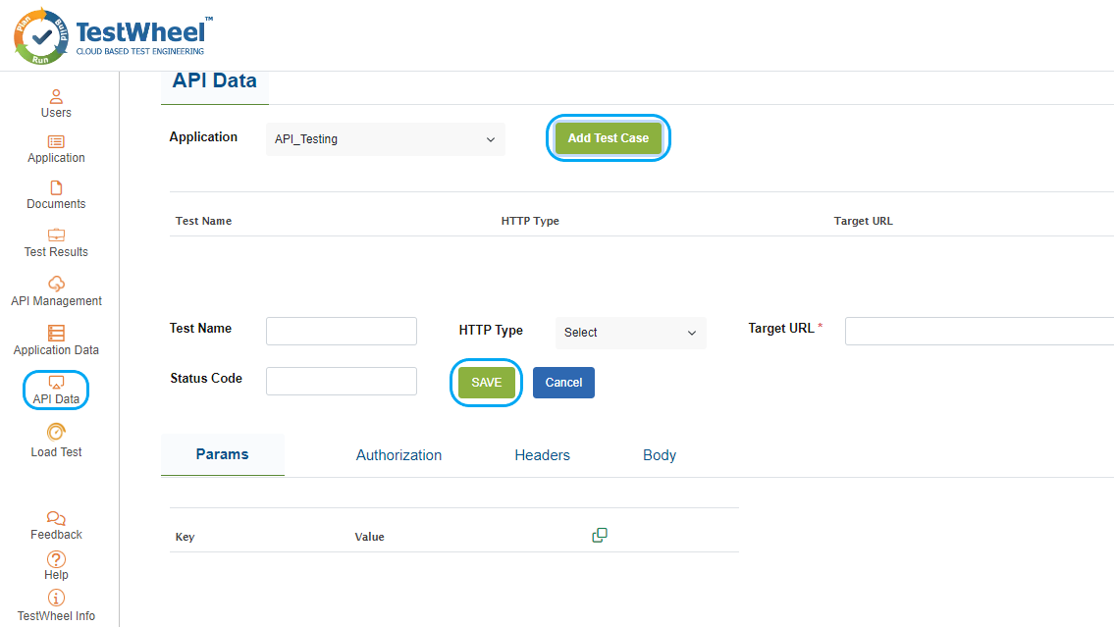Image resolution: width=1114 pixels, height=627 pixels.
Task: Select Application Data in the sidebar
Action: pyautogui.click(x=56, y=340)
